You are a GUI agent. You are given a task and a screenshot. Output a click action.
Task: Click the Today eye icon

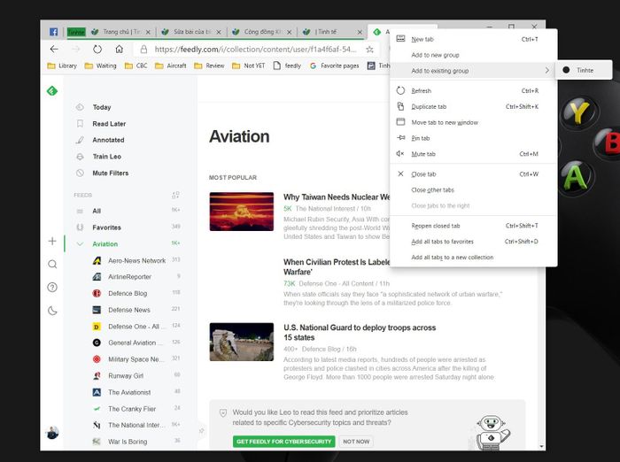(x=80, y=107)
